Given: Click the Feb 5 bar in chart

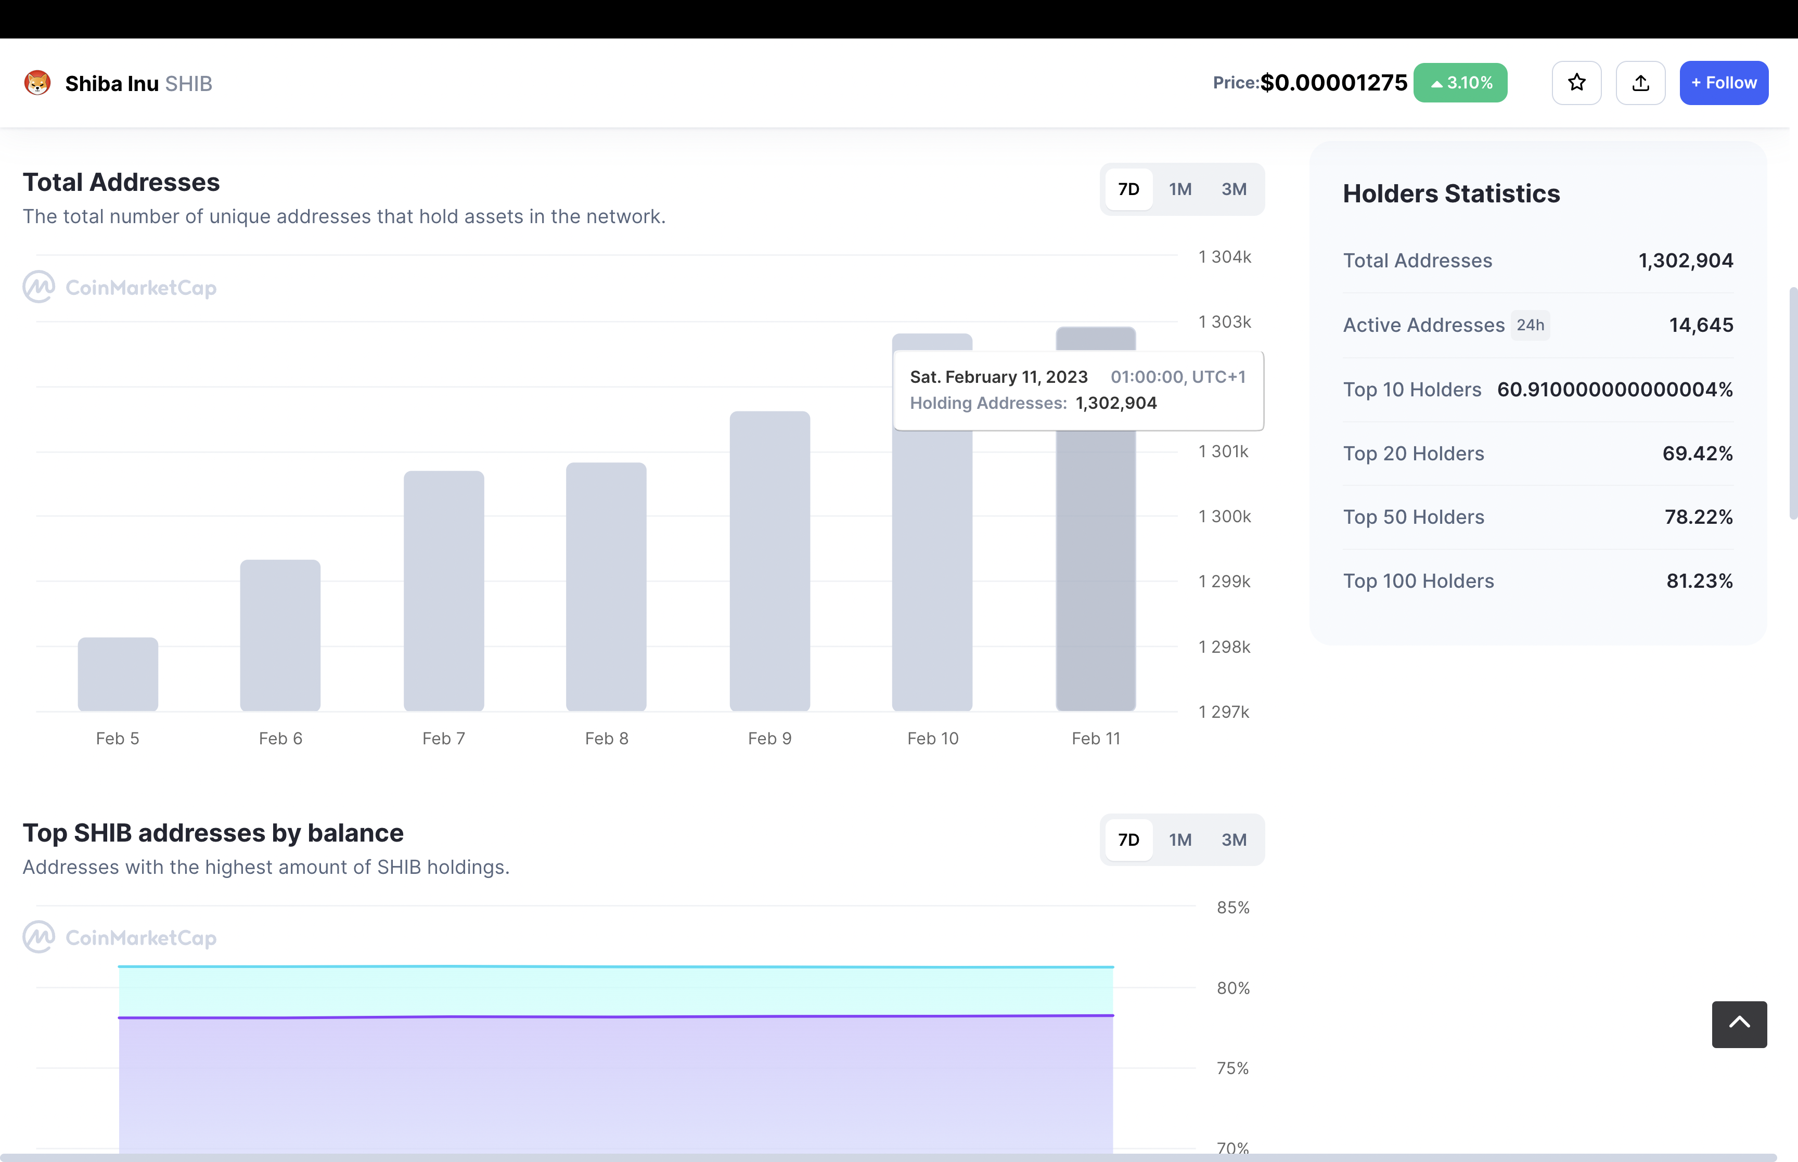Looking at the screenshot, I should click(118, 674).
